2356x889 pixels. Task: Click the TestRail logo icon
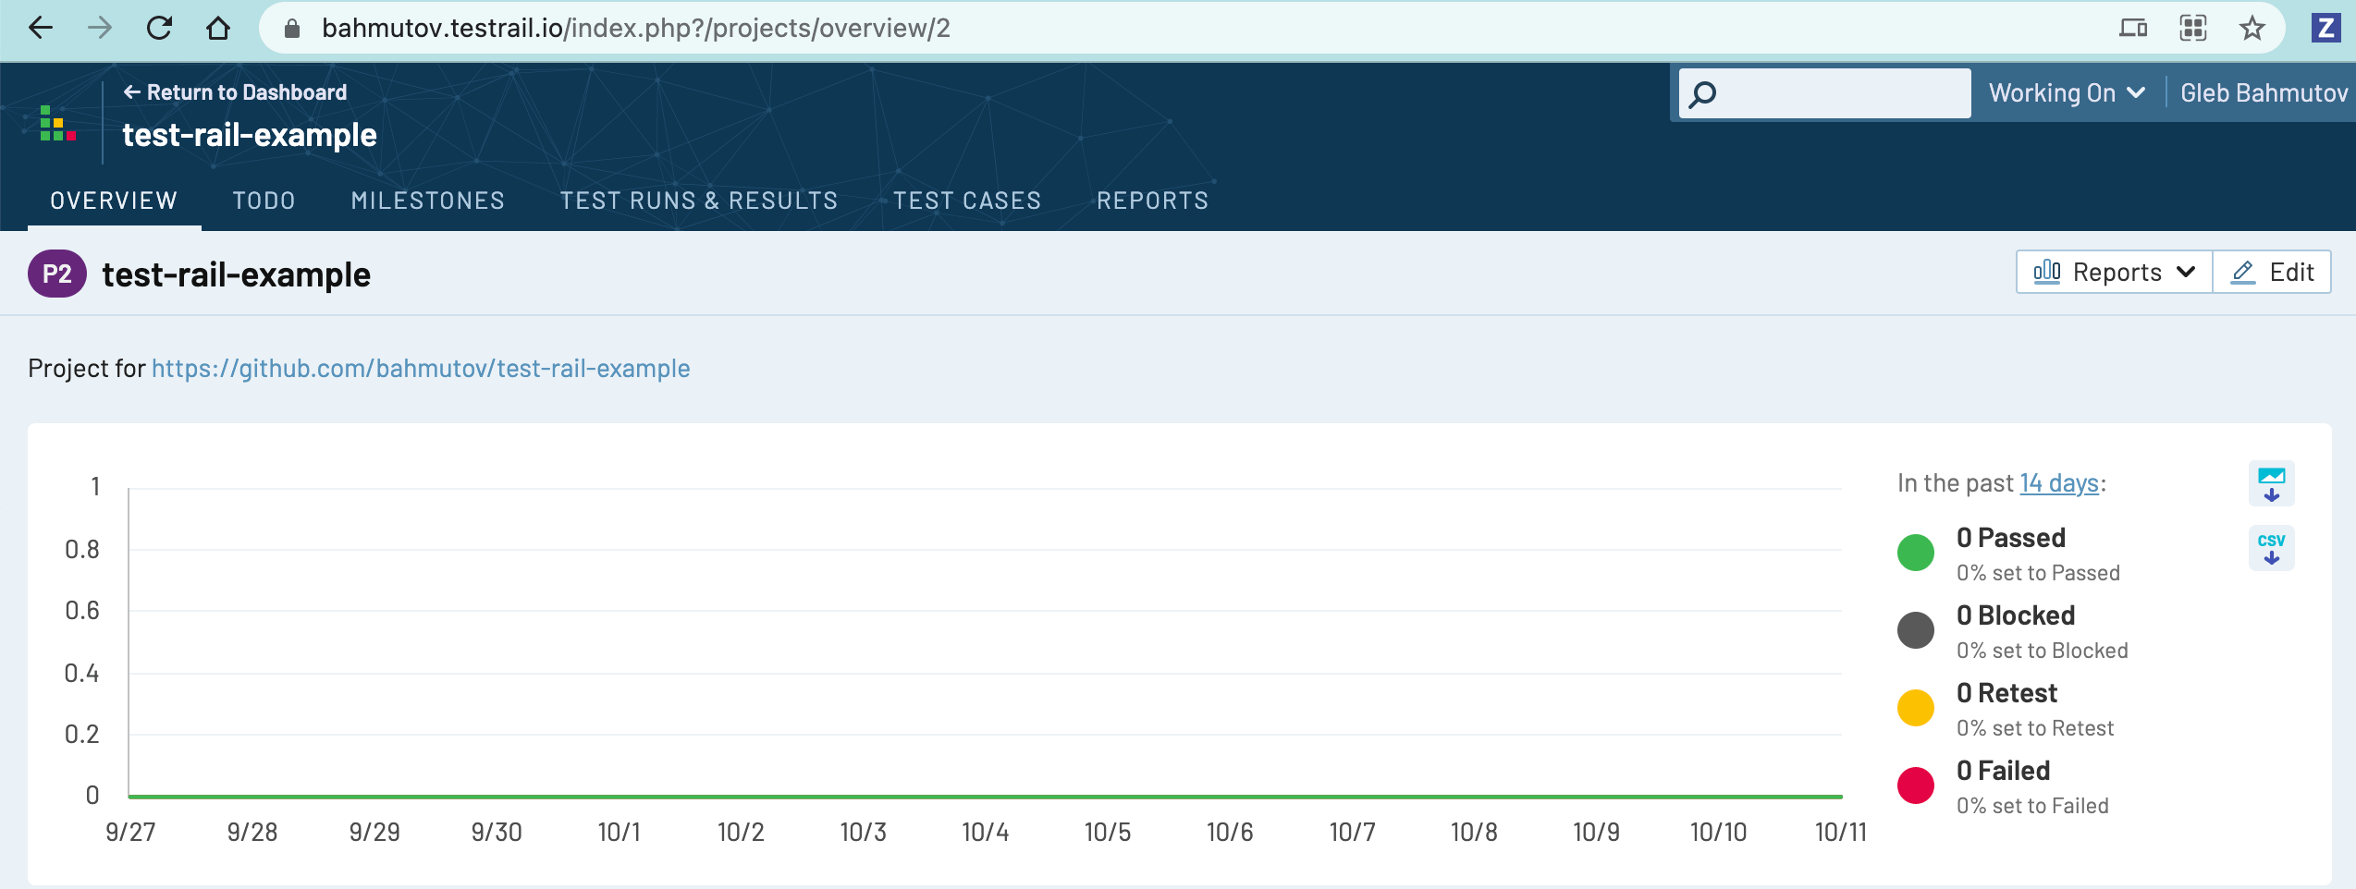click(x=55, y=124)
